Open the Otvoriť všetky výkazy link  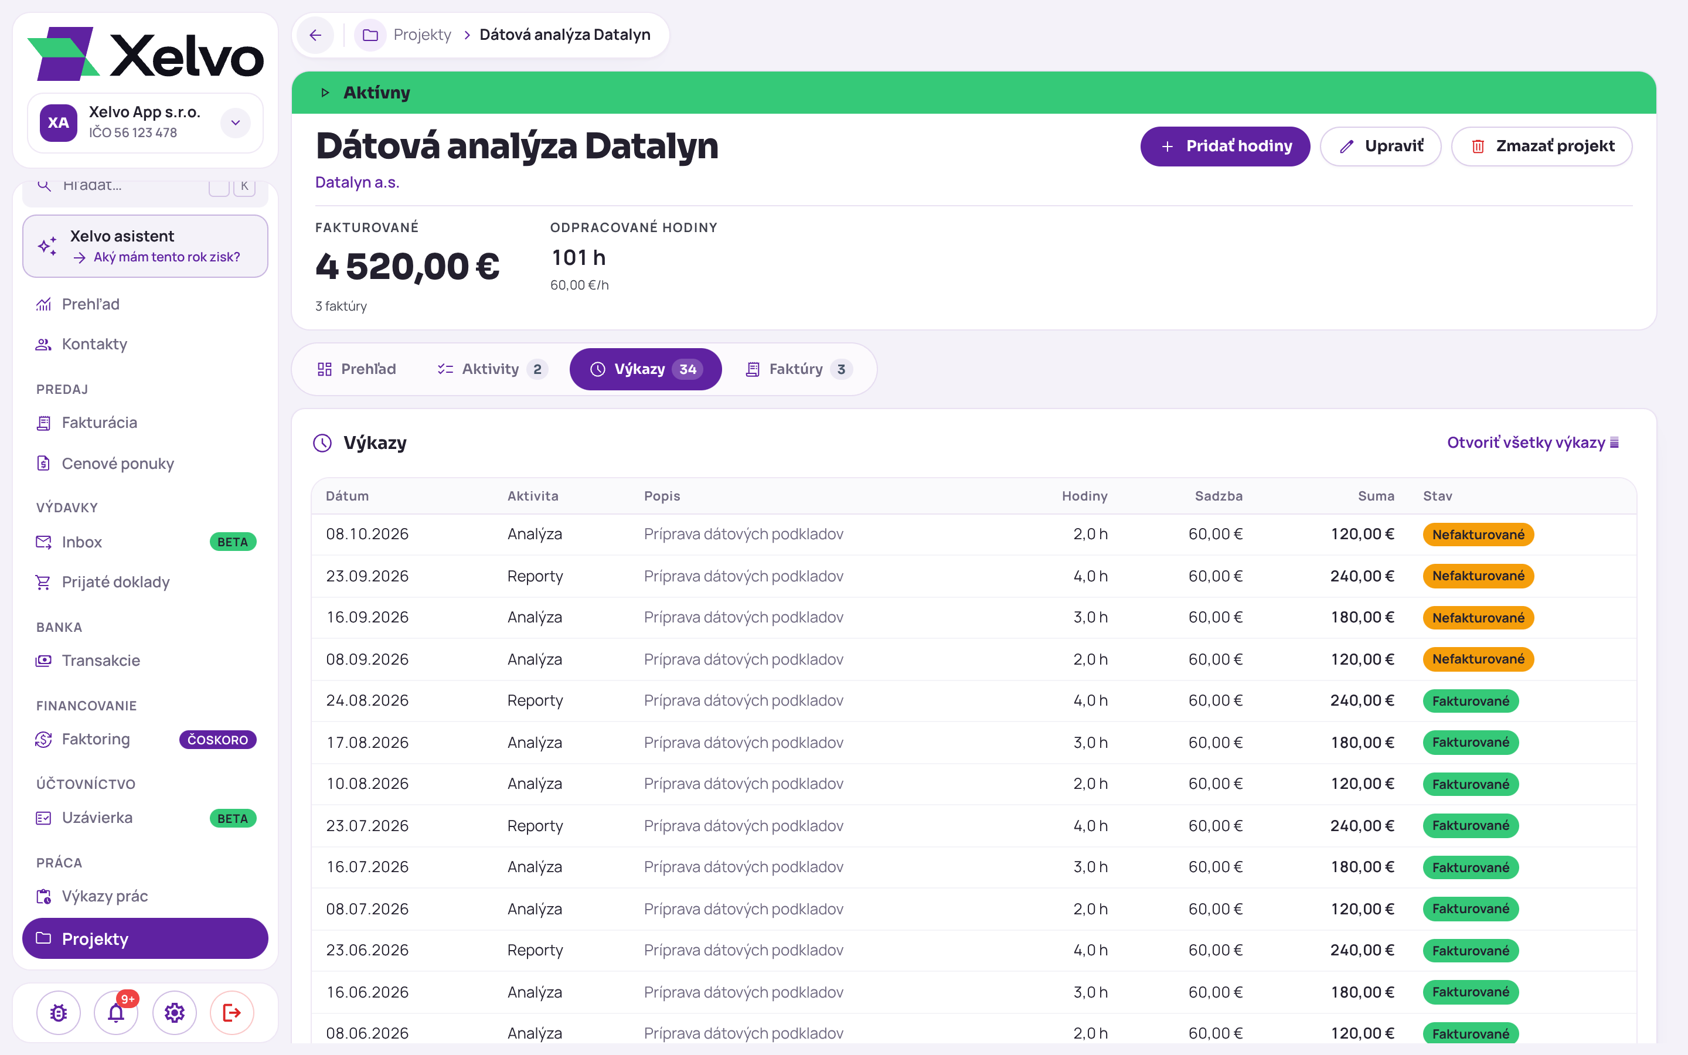(x=1533, y=443)
